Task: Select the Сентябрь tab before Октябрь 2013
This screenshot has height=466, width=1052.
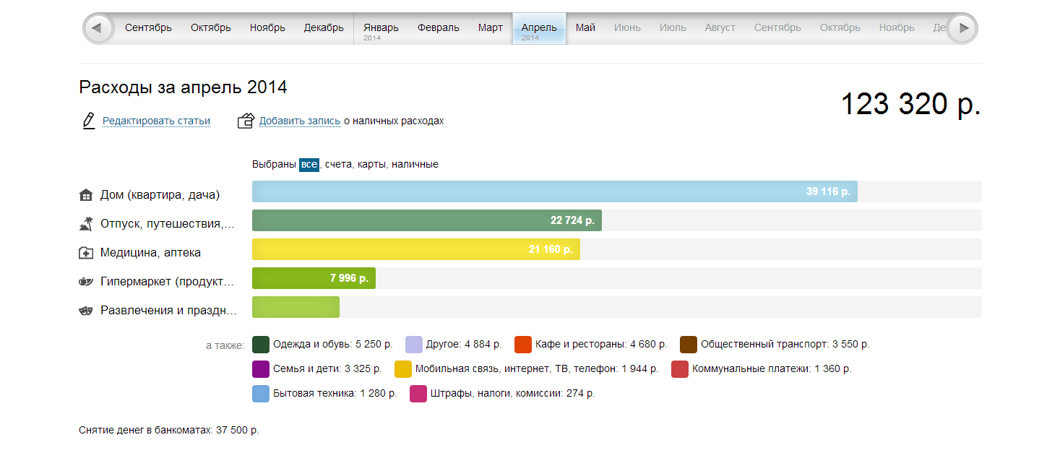Action: point(148,28)
